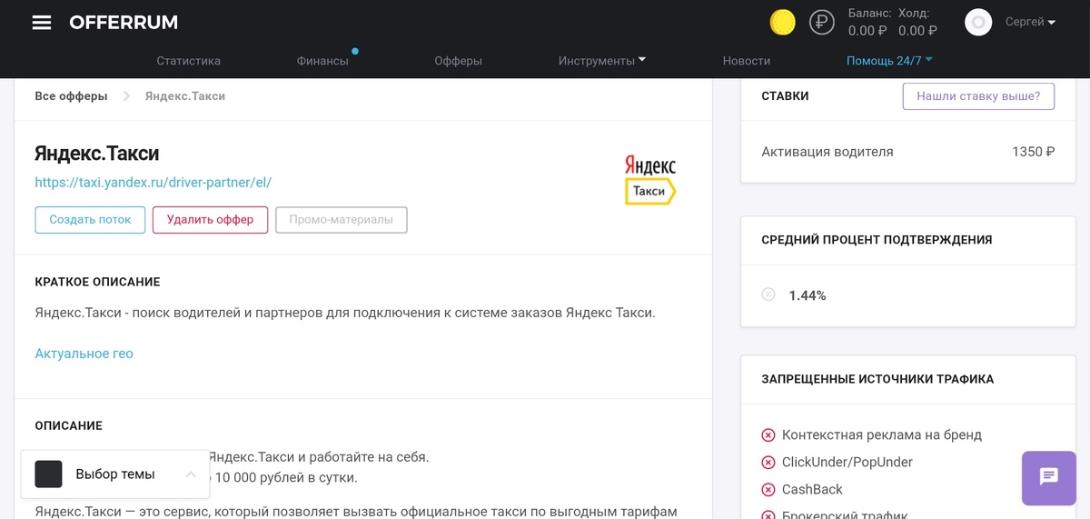Click the СРЕДНИЙ ПРОЦЕНТ ПОДТВЕРЖДЕНИЯ heading
This screenshot has height=519, width=1090.
click(877, 240)
